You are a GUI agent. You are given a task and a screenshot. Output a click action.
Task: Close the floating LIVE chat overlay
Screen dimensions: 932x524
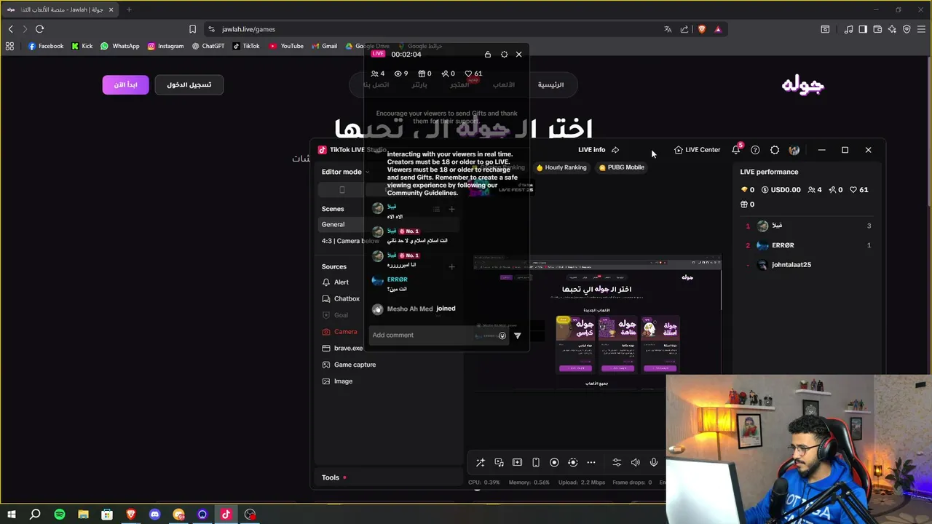(x=518, y=55)
